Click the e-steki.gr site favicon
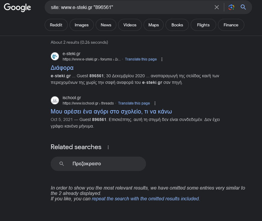The image size is (262, 221). coord(55,56)
